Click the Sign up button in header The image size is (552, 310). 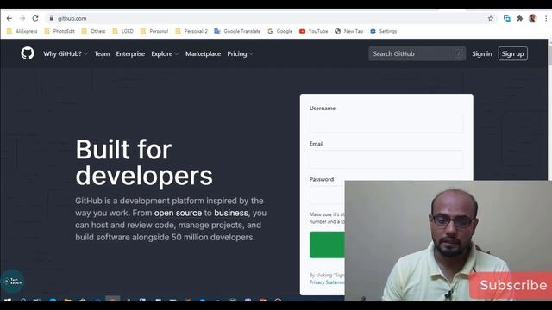[513, 53]
